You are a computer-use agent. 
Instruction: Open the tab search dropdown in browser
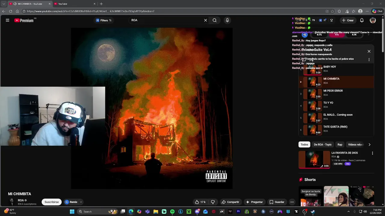click(x=4, y=4)
